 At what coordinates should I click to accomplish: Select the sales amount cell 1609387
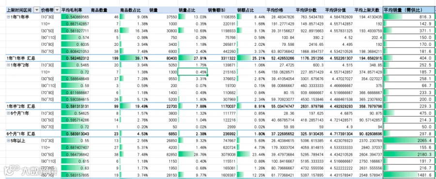coord(222,175)
